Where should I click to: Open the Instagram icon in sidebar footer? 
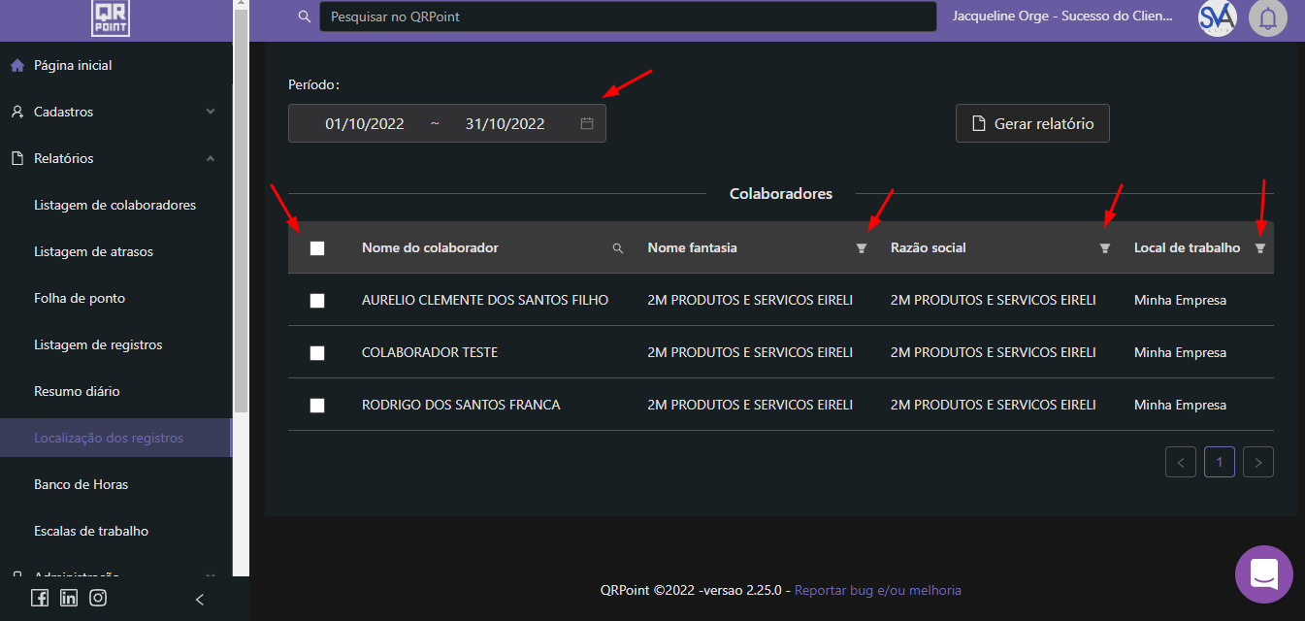coord(98,598)
